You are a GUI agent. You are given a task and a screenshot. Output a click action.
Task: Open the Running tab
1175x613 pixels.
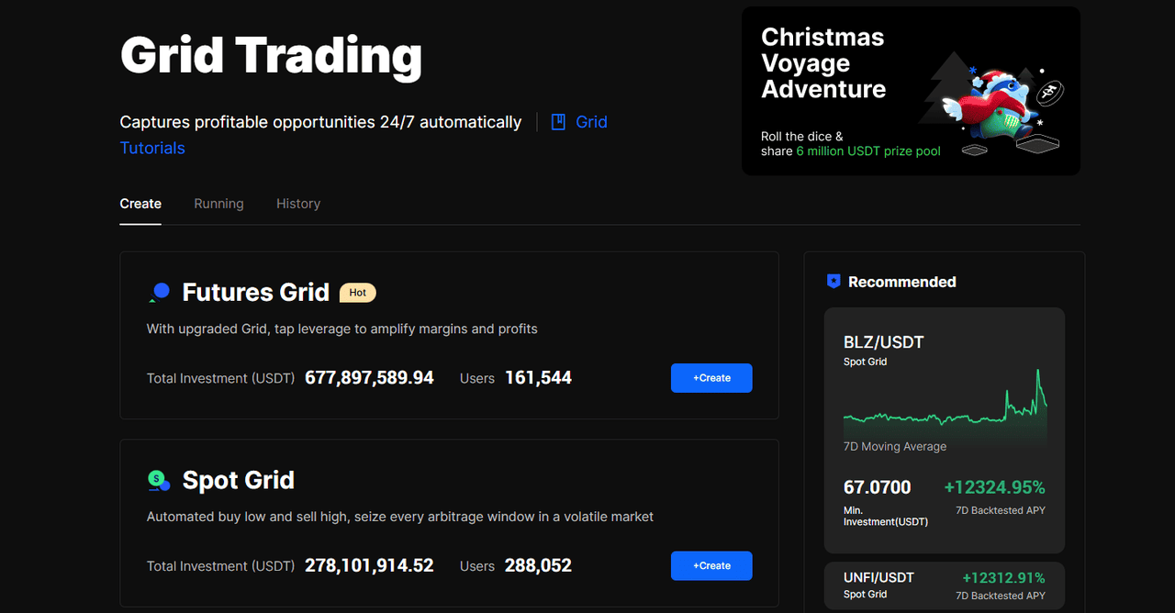[x=218, y=204]
